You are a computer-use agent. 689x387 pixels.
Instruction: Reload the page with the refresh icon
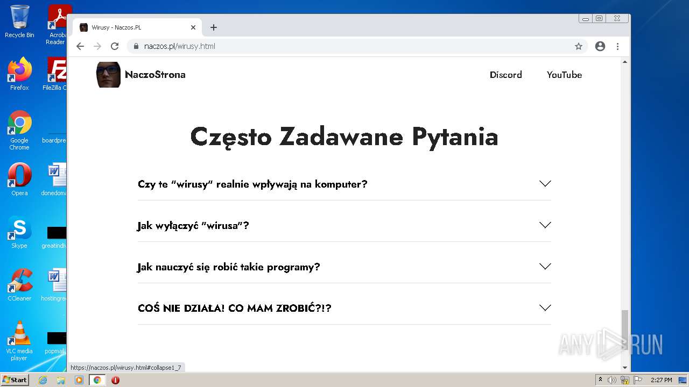[115, 46]
